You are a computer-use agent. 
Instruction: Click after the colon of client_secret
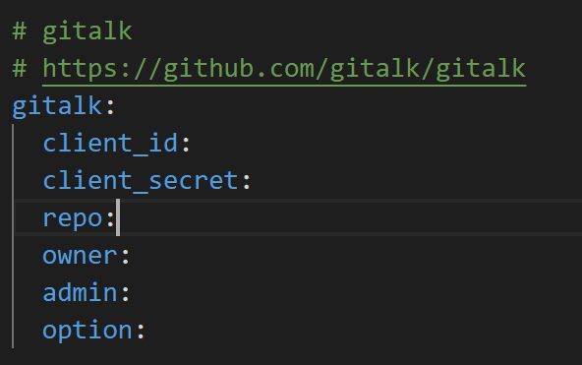click(x=254, y=181)
